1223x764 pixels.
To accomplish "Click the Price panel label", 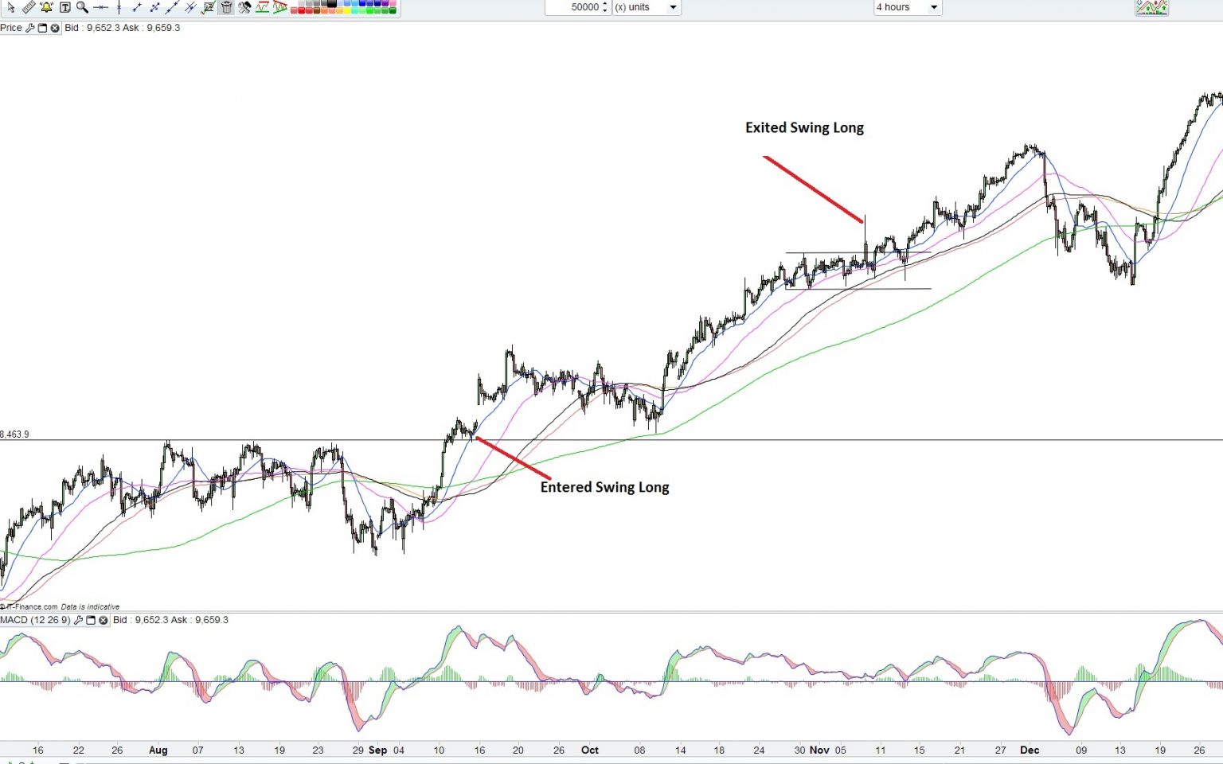I will pyautogui.click(x=10, y=28).
